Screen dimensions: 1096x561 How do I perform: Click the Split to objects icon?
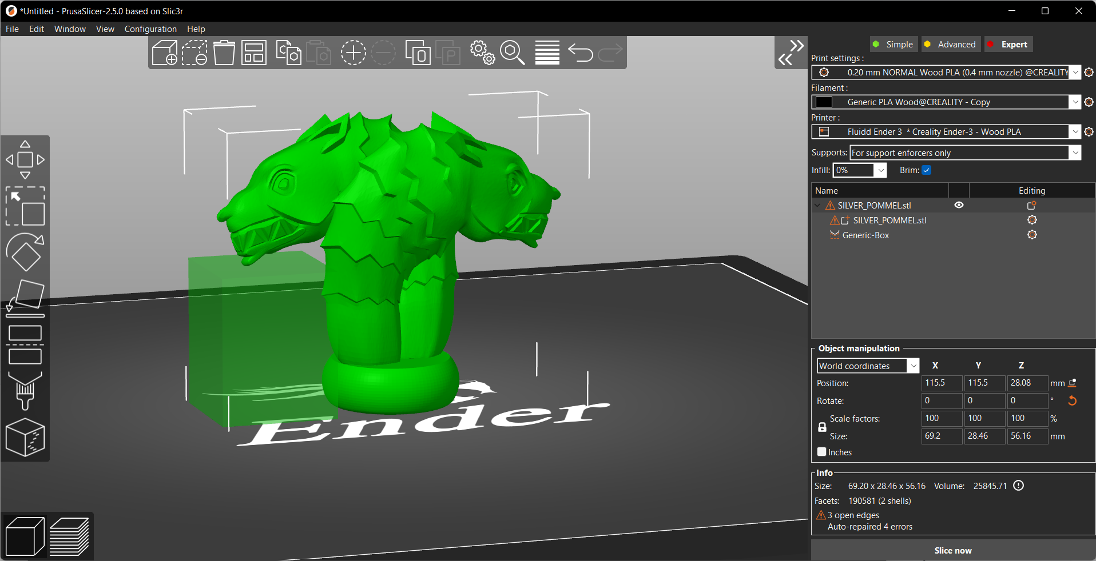tap(418, 53)
